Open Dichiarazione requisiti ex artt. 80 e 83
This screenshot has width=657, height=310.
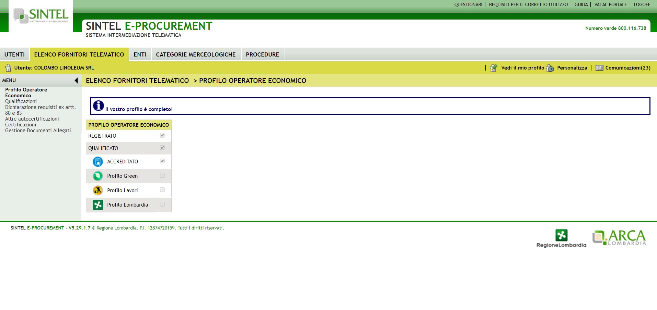point(40,110)
